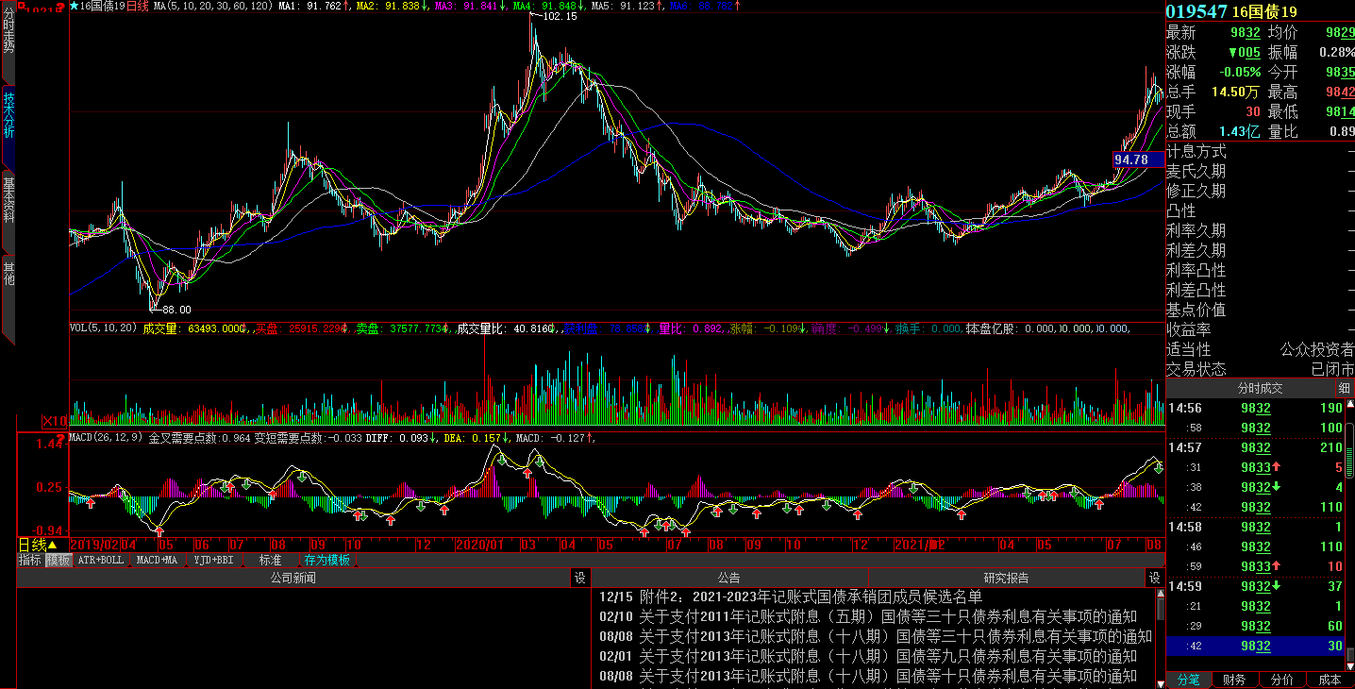1355x689 pixels.
Task: Toggle the 模板 template mode
Action: (x=59, y=560)
